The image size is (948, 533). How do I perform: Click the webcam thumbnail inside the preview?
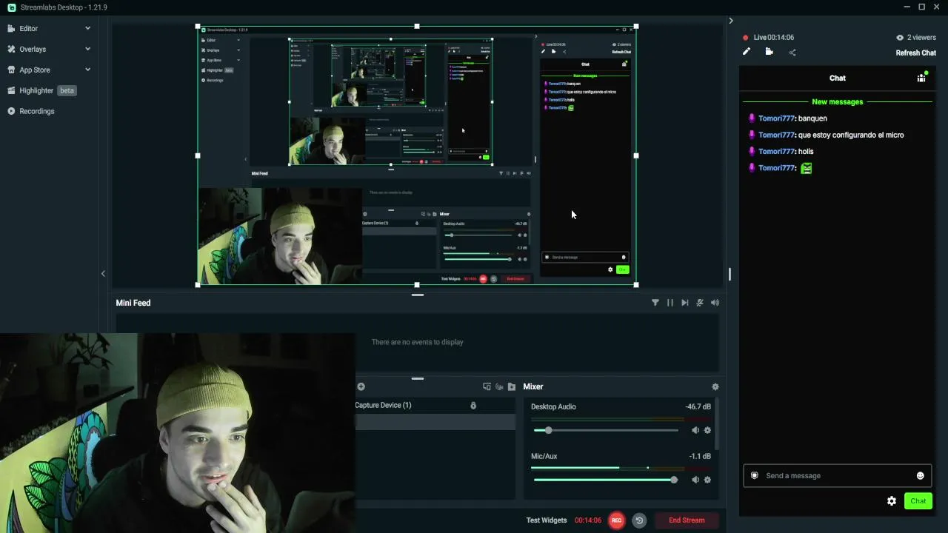(x=280, y=236)
